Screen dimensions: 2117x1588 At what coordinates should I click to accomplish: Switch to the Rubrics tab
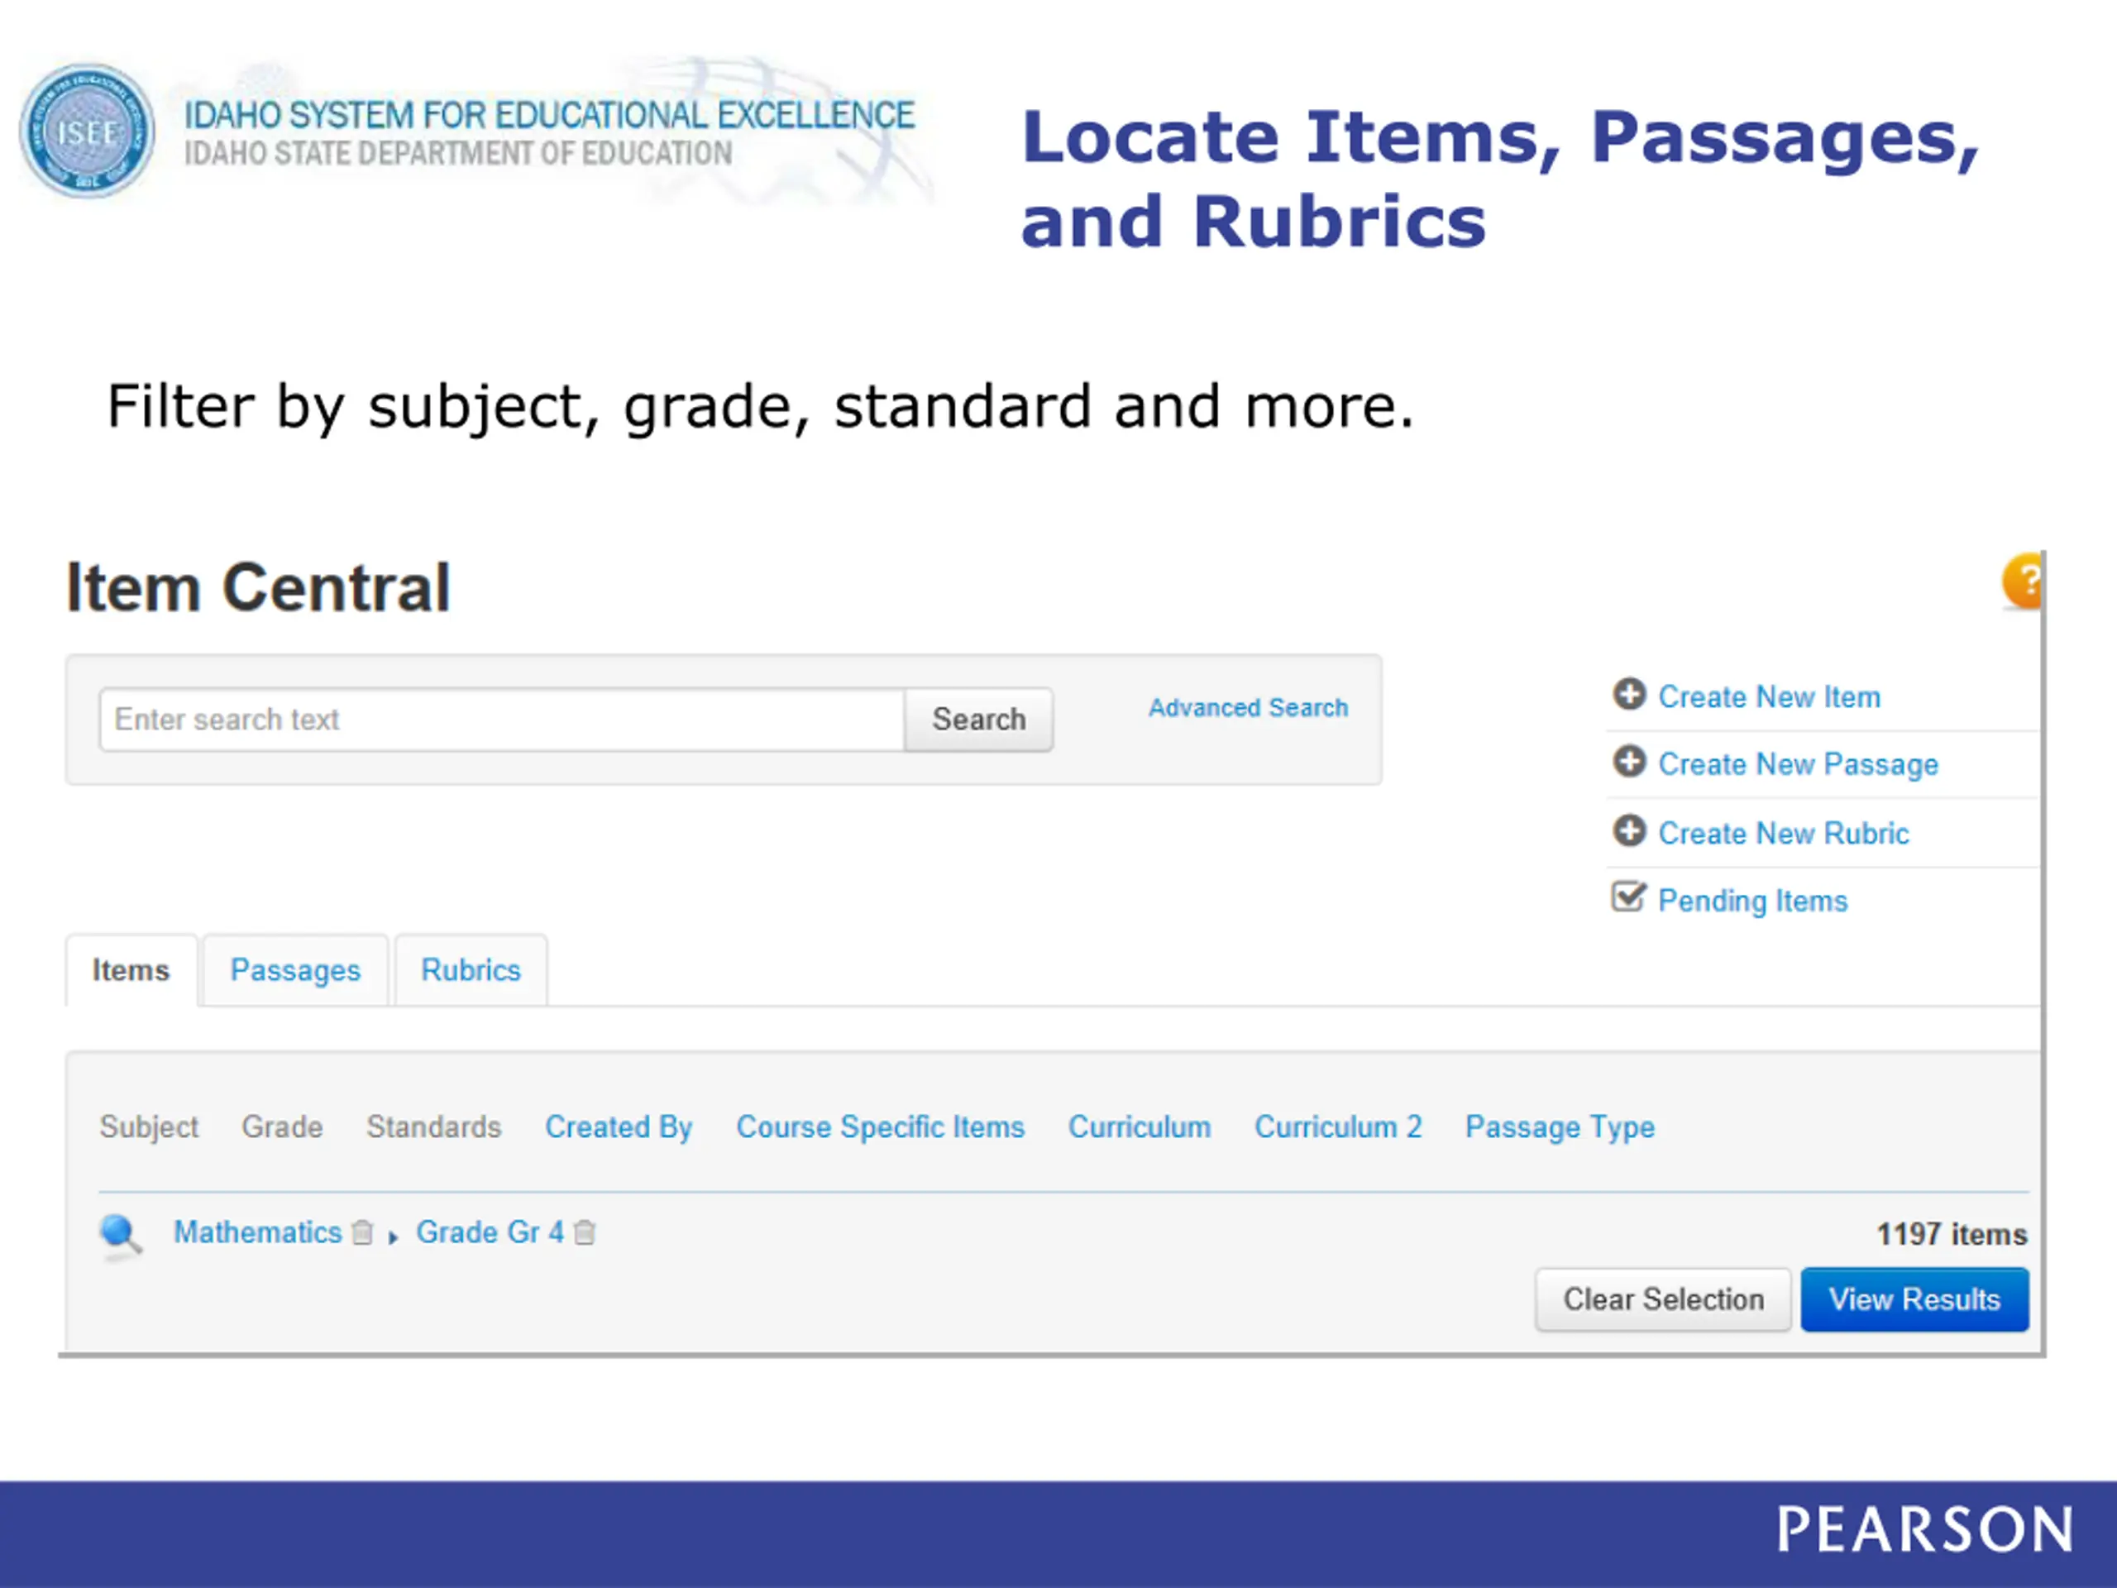(471, 971)
